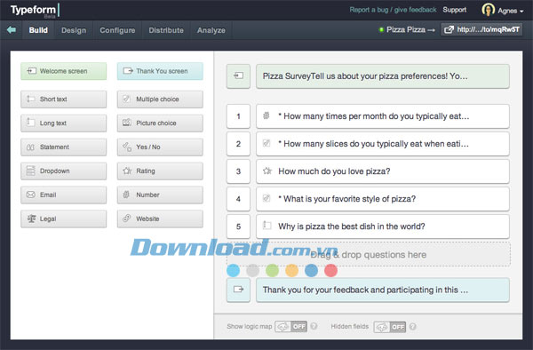Click question number 5 box

point(238,227)
